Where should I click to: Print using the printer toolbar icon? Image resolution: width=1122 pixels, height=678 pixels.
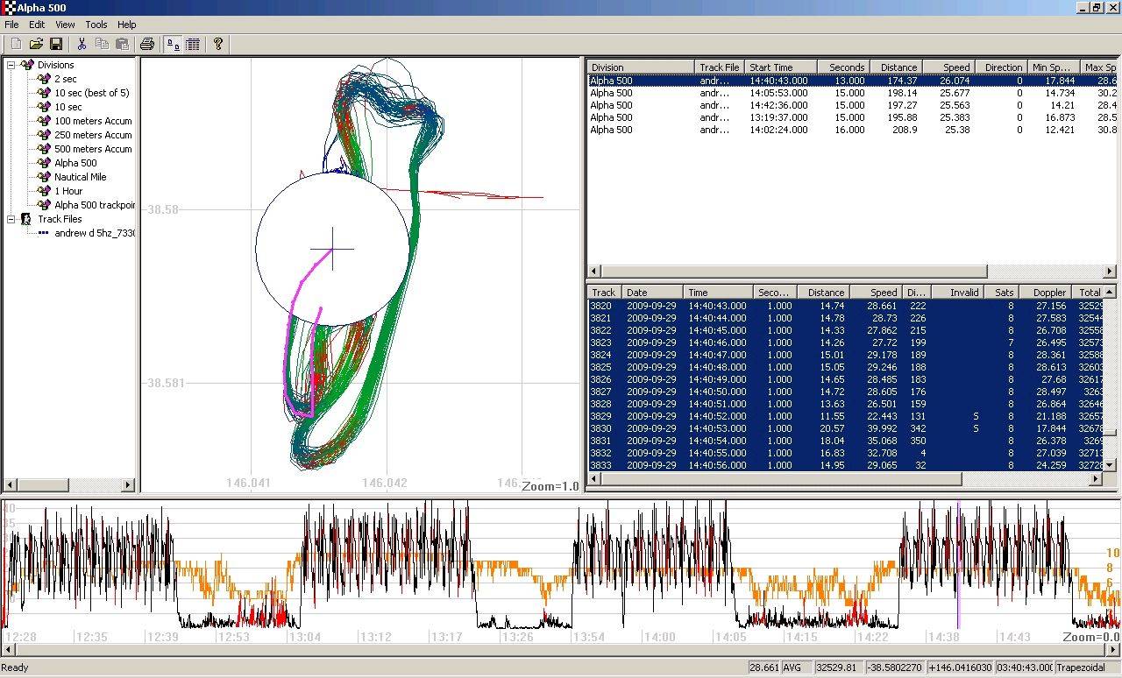point(147,44)
